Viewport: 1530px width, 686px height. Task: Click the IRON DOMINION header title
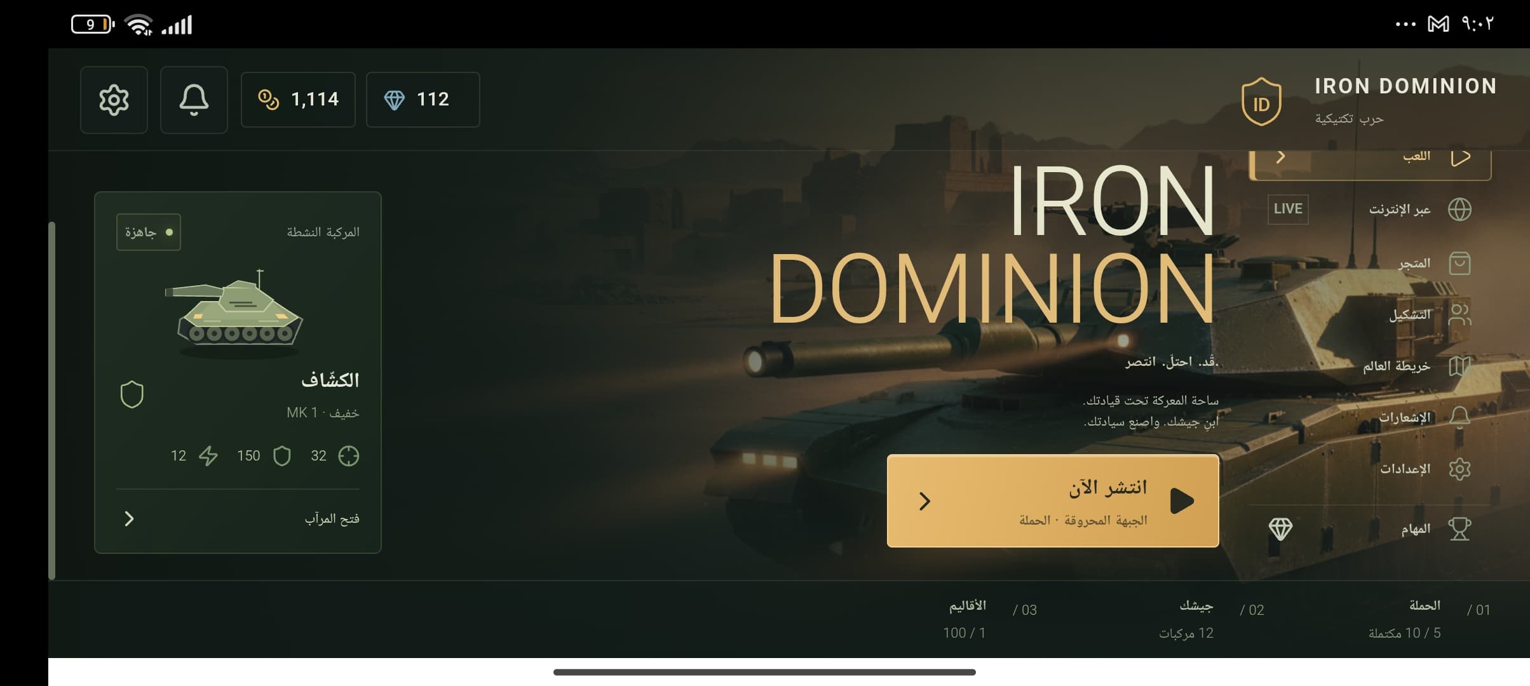(1405, 86)
